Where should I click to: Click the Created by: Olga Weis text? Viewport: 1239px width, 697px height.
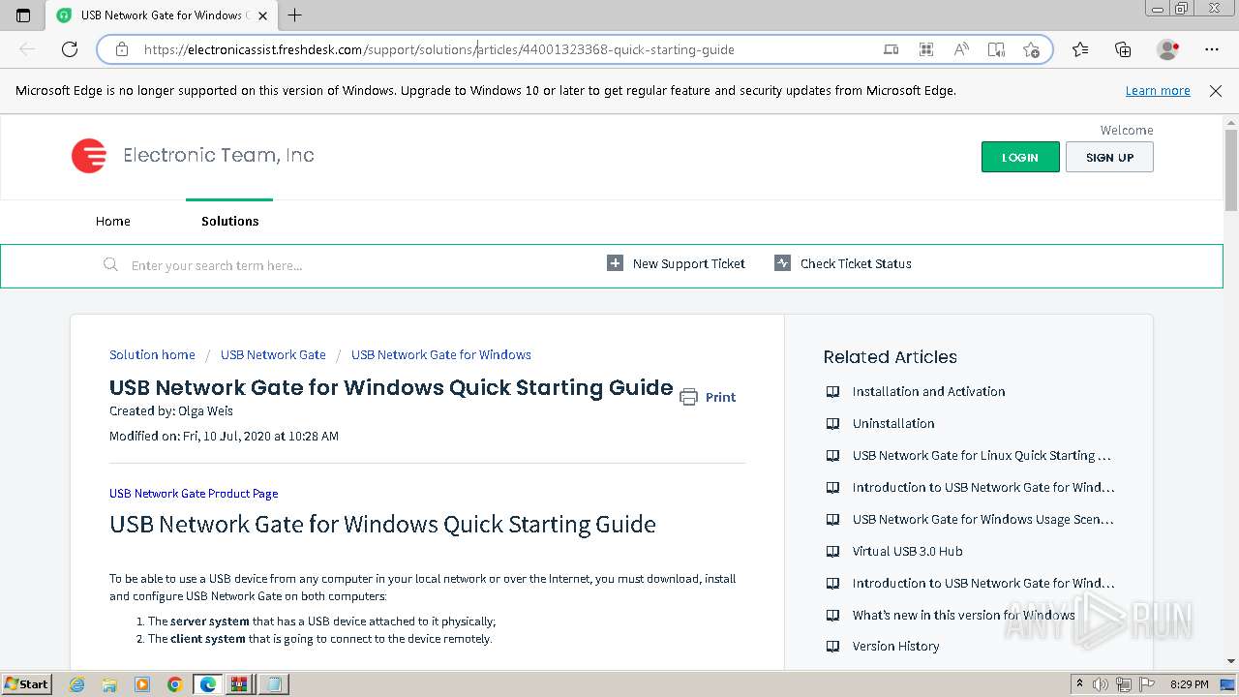171,410
